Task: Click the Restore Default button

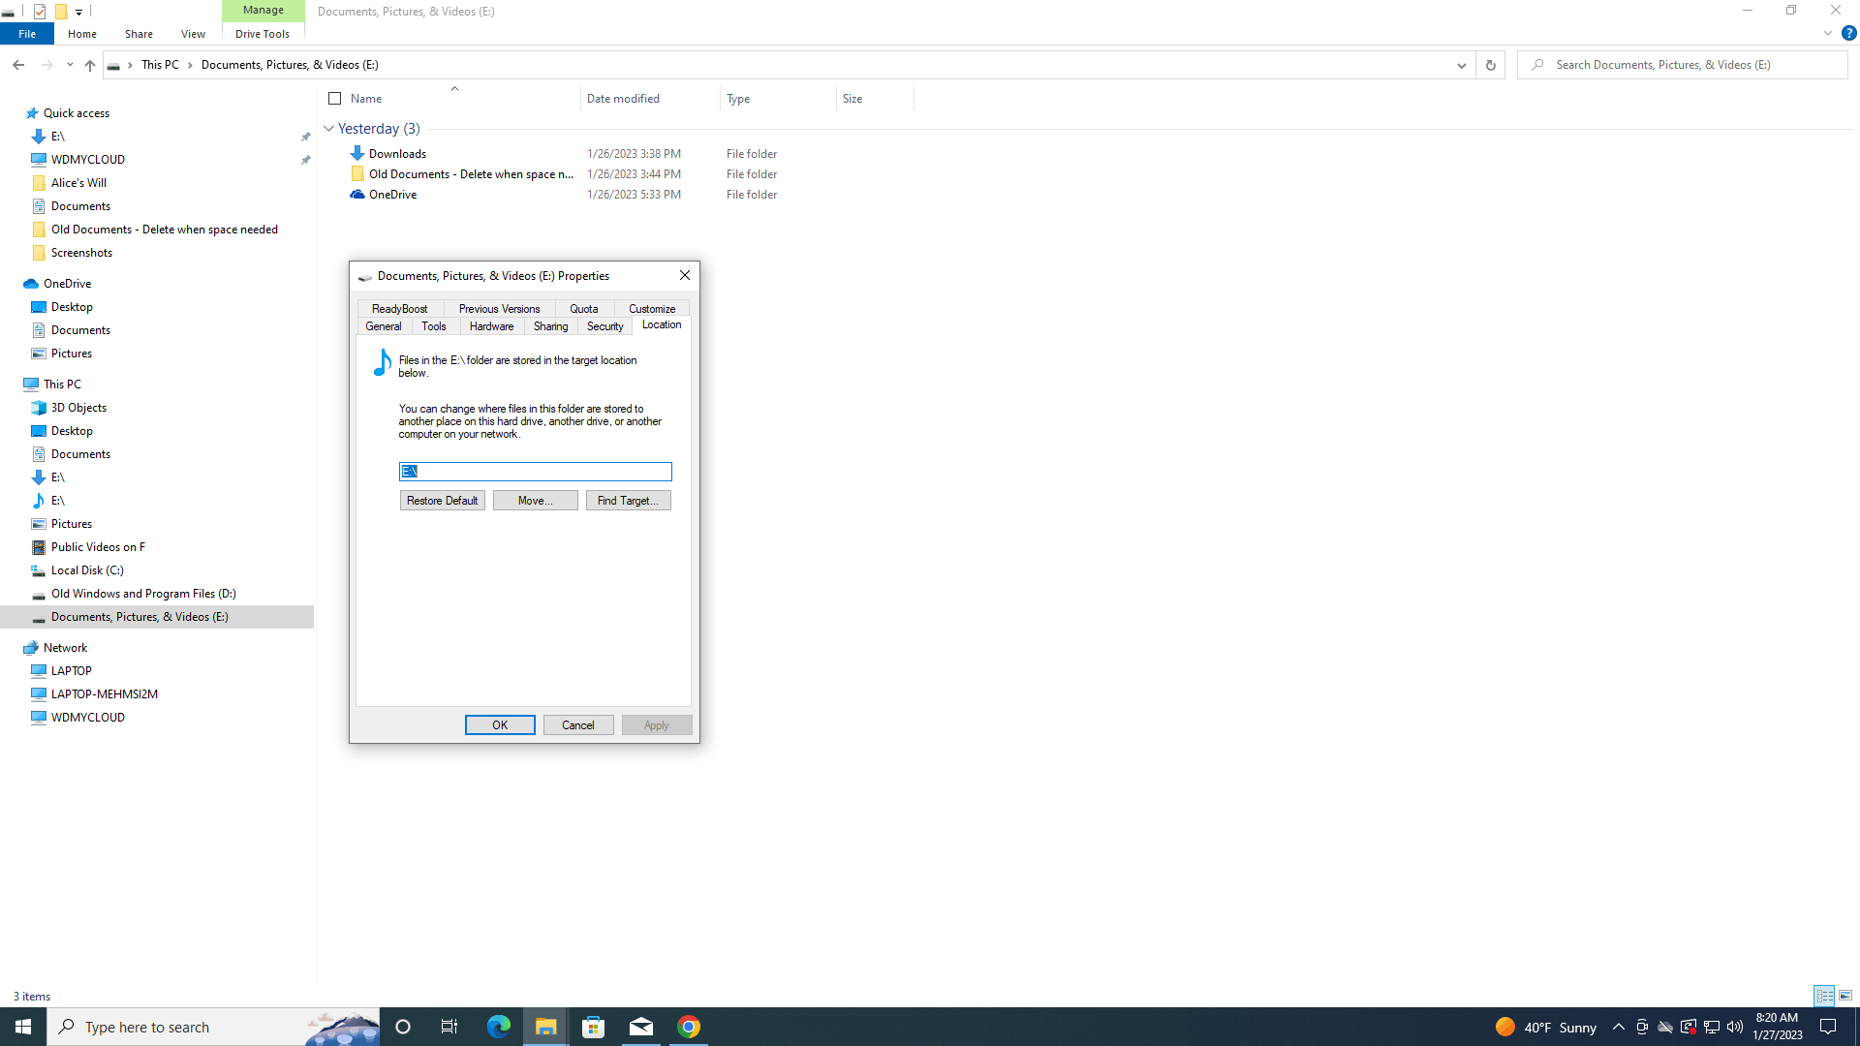Action: click(442, 501)
